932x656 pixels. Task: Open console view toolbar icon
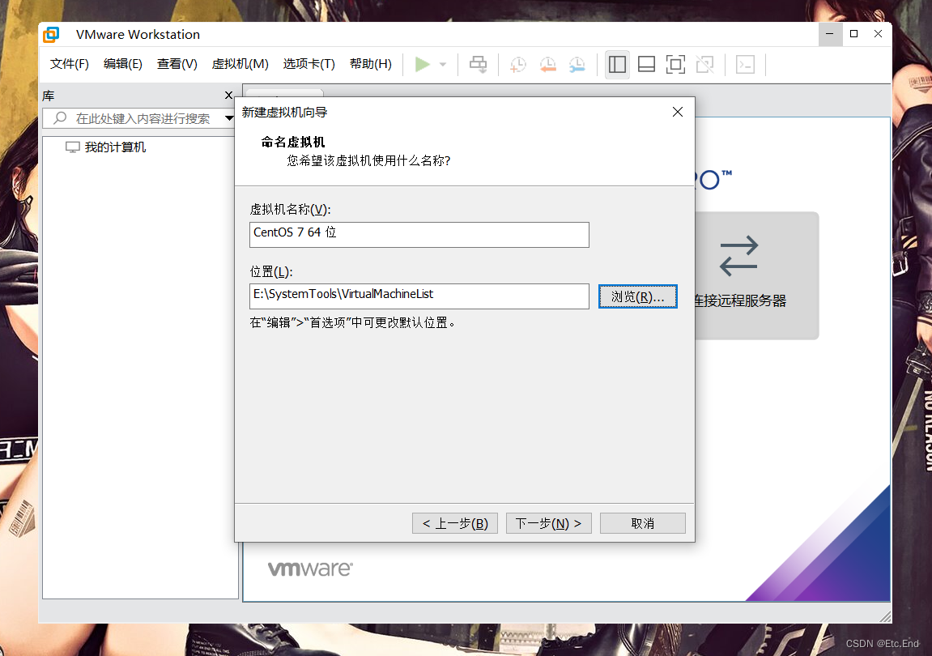click(746, 64)
